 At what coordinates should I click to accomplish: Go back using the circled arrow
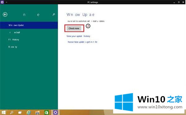click(5, 14)
